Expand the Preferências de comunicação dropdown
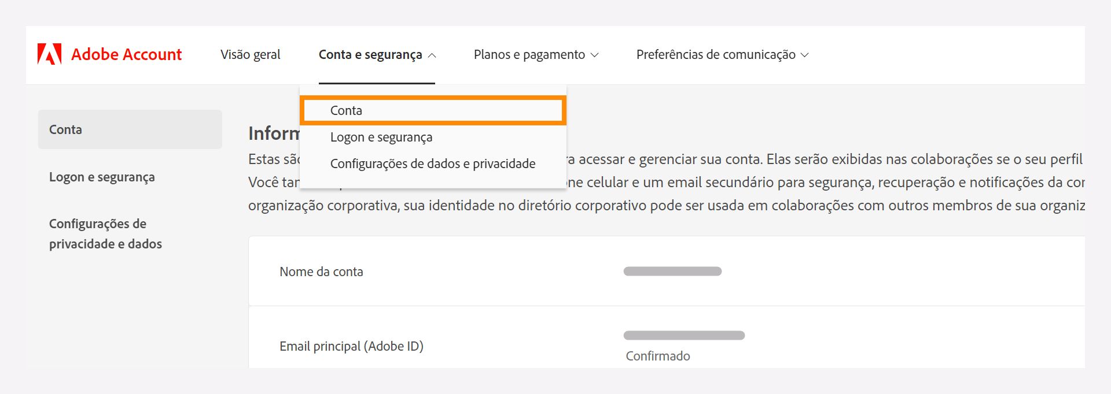1111x394 pixels. point(717,54)
